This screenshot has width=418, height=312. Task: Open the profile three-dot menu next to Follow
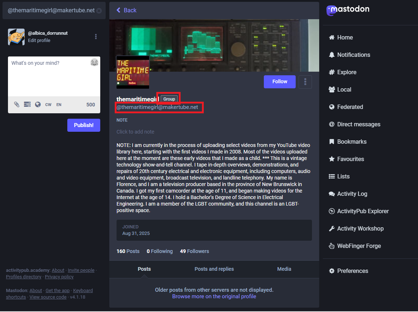(x=305, y=82)
